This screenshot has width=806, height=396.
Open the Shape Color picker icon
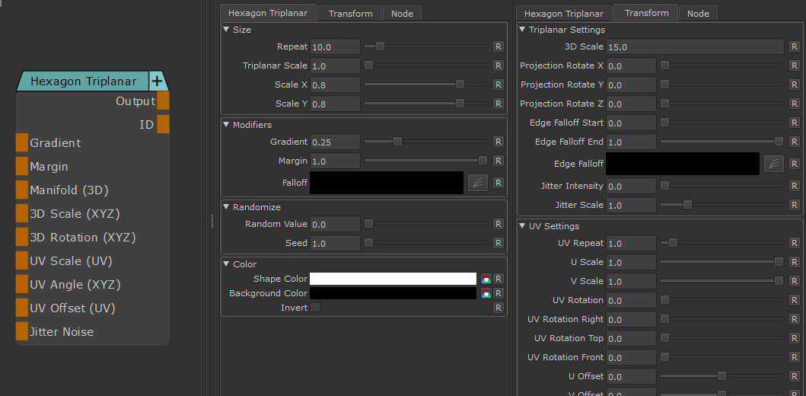click(x=486, y=279)
